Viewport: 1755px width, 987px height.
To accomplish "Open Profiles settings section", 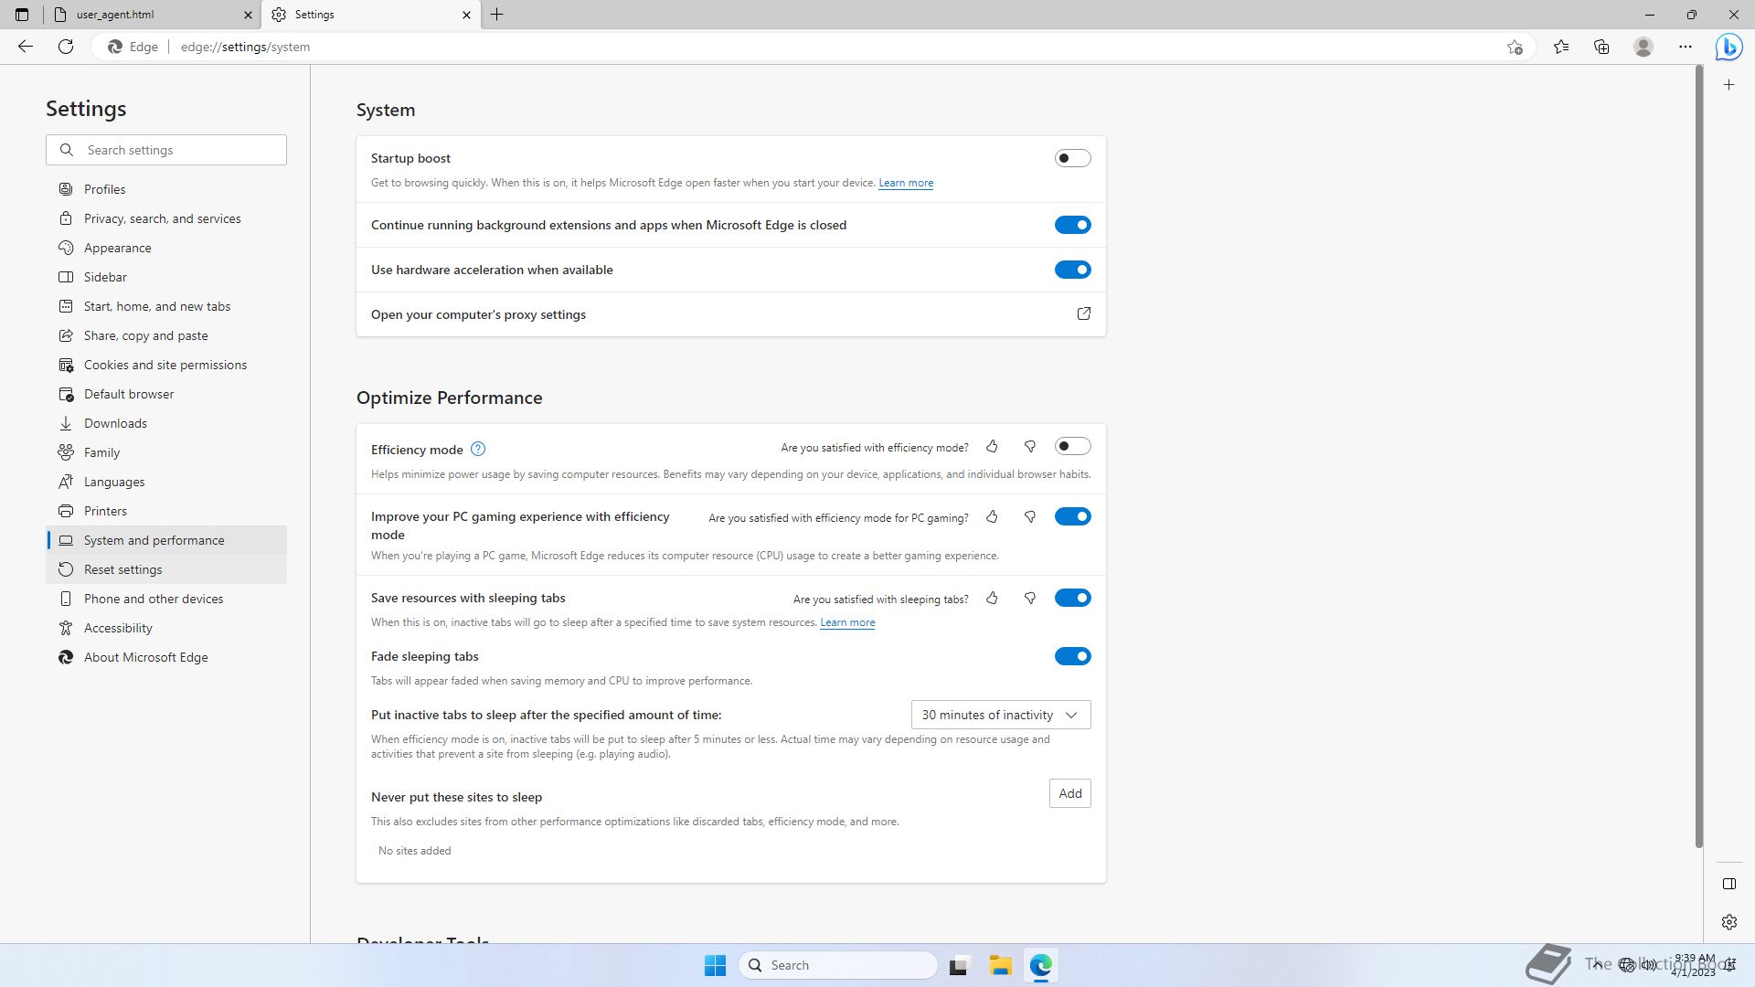I will click(166, 189).
